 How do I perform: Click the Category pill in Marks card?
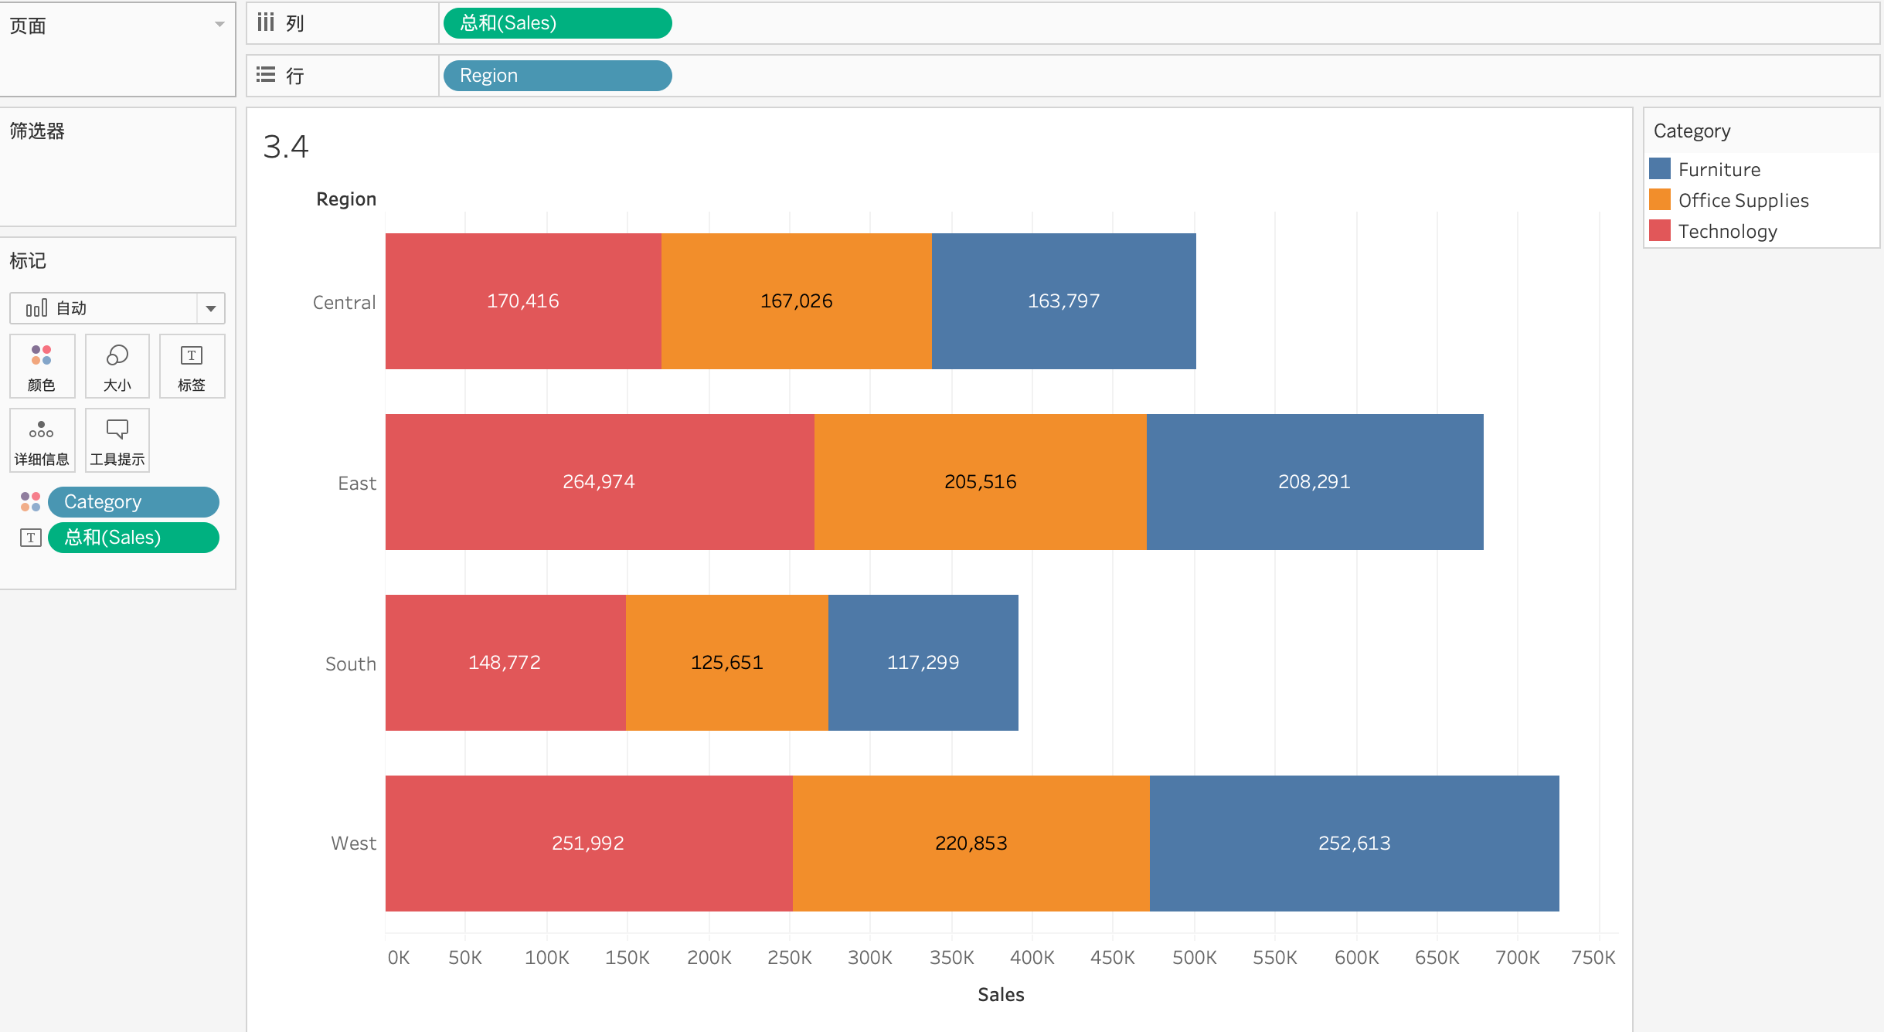133,502
